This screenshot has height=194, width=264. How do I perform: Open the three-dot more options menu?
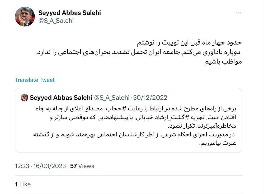click(238, 13)
